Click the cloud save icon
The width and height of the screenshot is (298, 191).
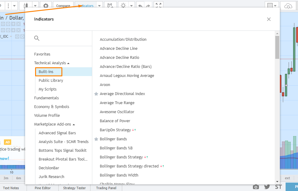(289, 6)
